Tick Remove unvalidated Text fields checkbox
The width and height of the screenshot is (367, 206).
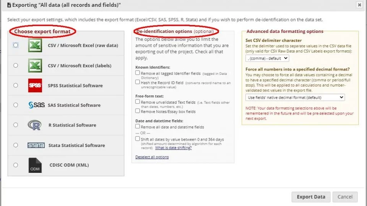coord(138,102)
